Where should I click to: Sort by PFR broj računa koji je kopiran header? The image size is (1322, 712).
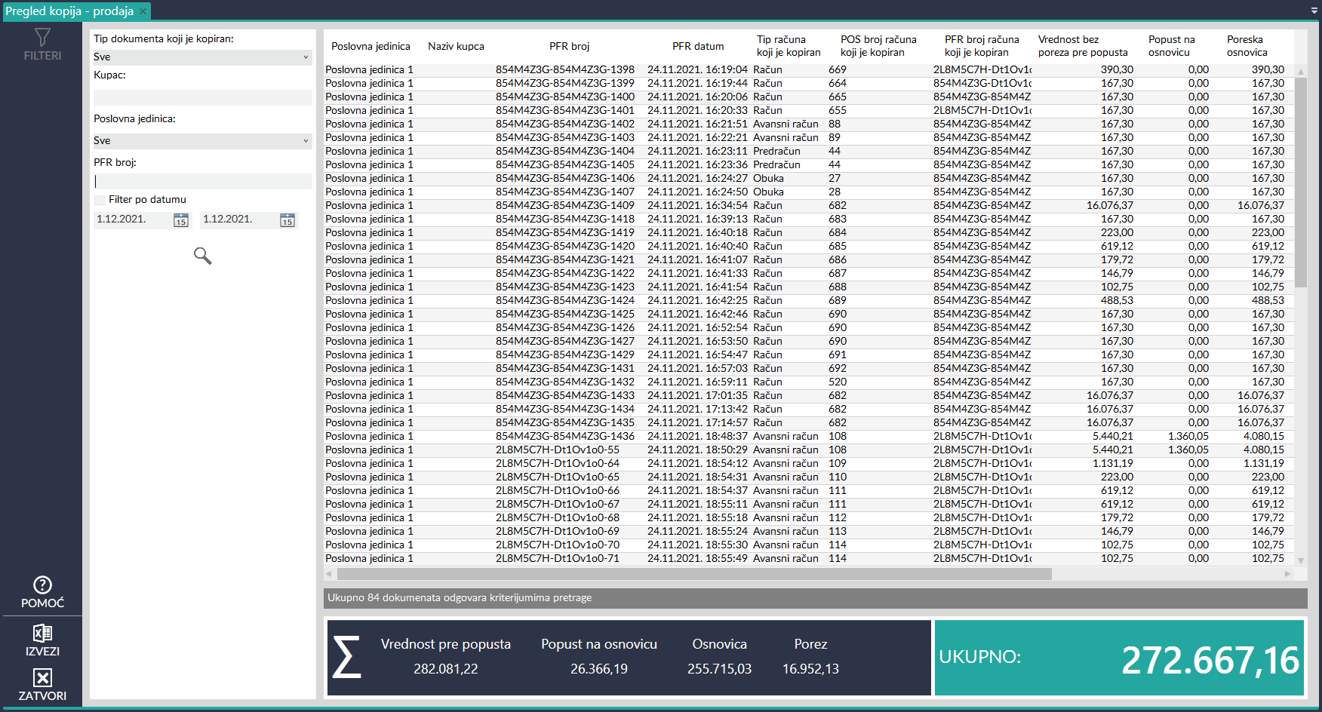[x=982, y=46]
